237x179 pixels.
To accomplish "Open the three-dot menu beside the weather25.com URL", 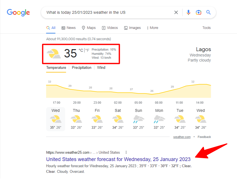I will [126, 152].
